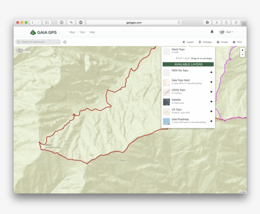Click the crosshair locate icon beside search
Screen dimensions: 260x214
click(65, 42)
